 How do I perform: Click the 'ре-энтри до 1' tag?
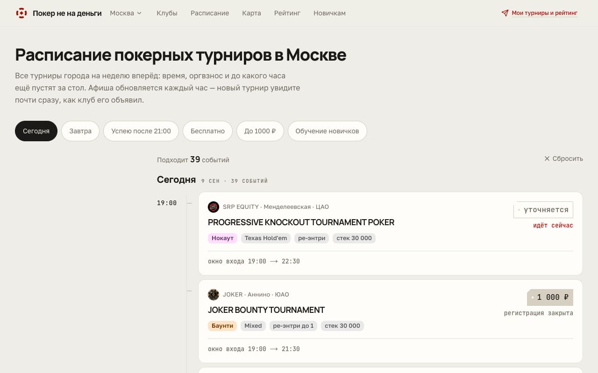293,326
